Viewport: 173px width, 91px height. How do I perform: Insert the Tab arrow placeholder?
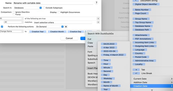[x=136, y=70]
